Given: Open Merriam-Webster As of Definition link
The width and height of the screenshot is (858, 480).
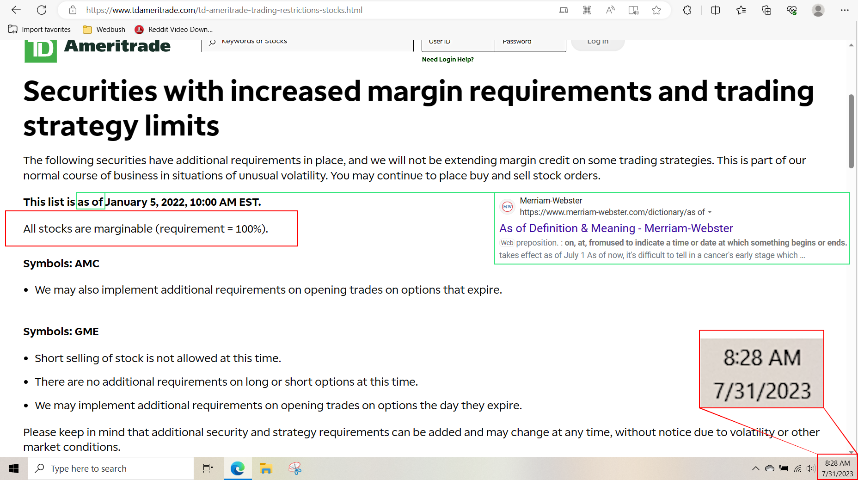Looking at the screenshot, I should [616, 228].
